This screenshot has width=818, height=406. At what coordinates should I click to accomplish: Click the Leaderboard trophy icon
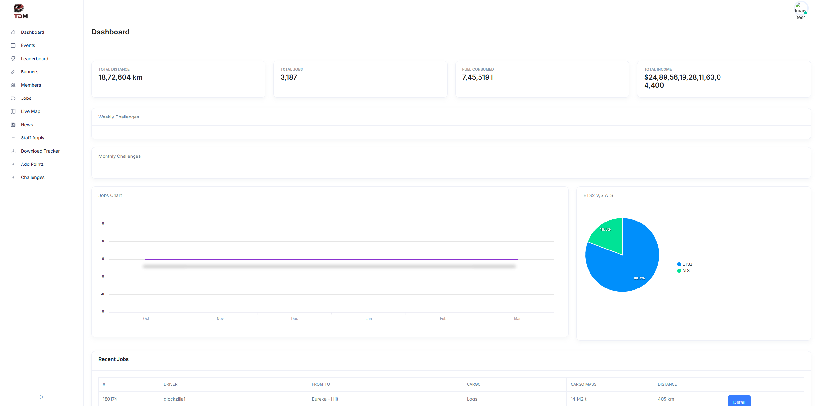coord(13,59)
